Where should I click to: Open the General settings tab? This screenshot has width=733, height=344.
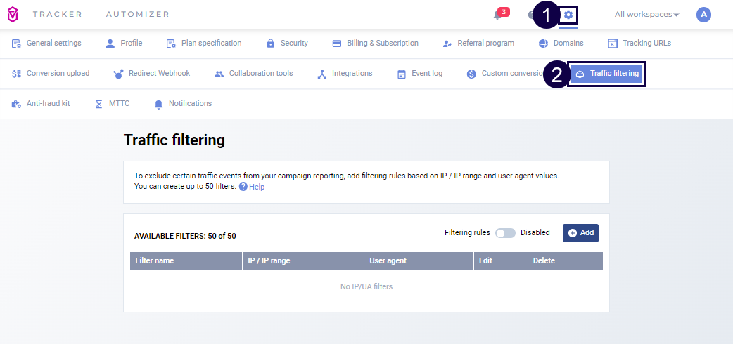[x=46, y=44]
